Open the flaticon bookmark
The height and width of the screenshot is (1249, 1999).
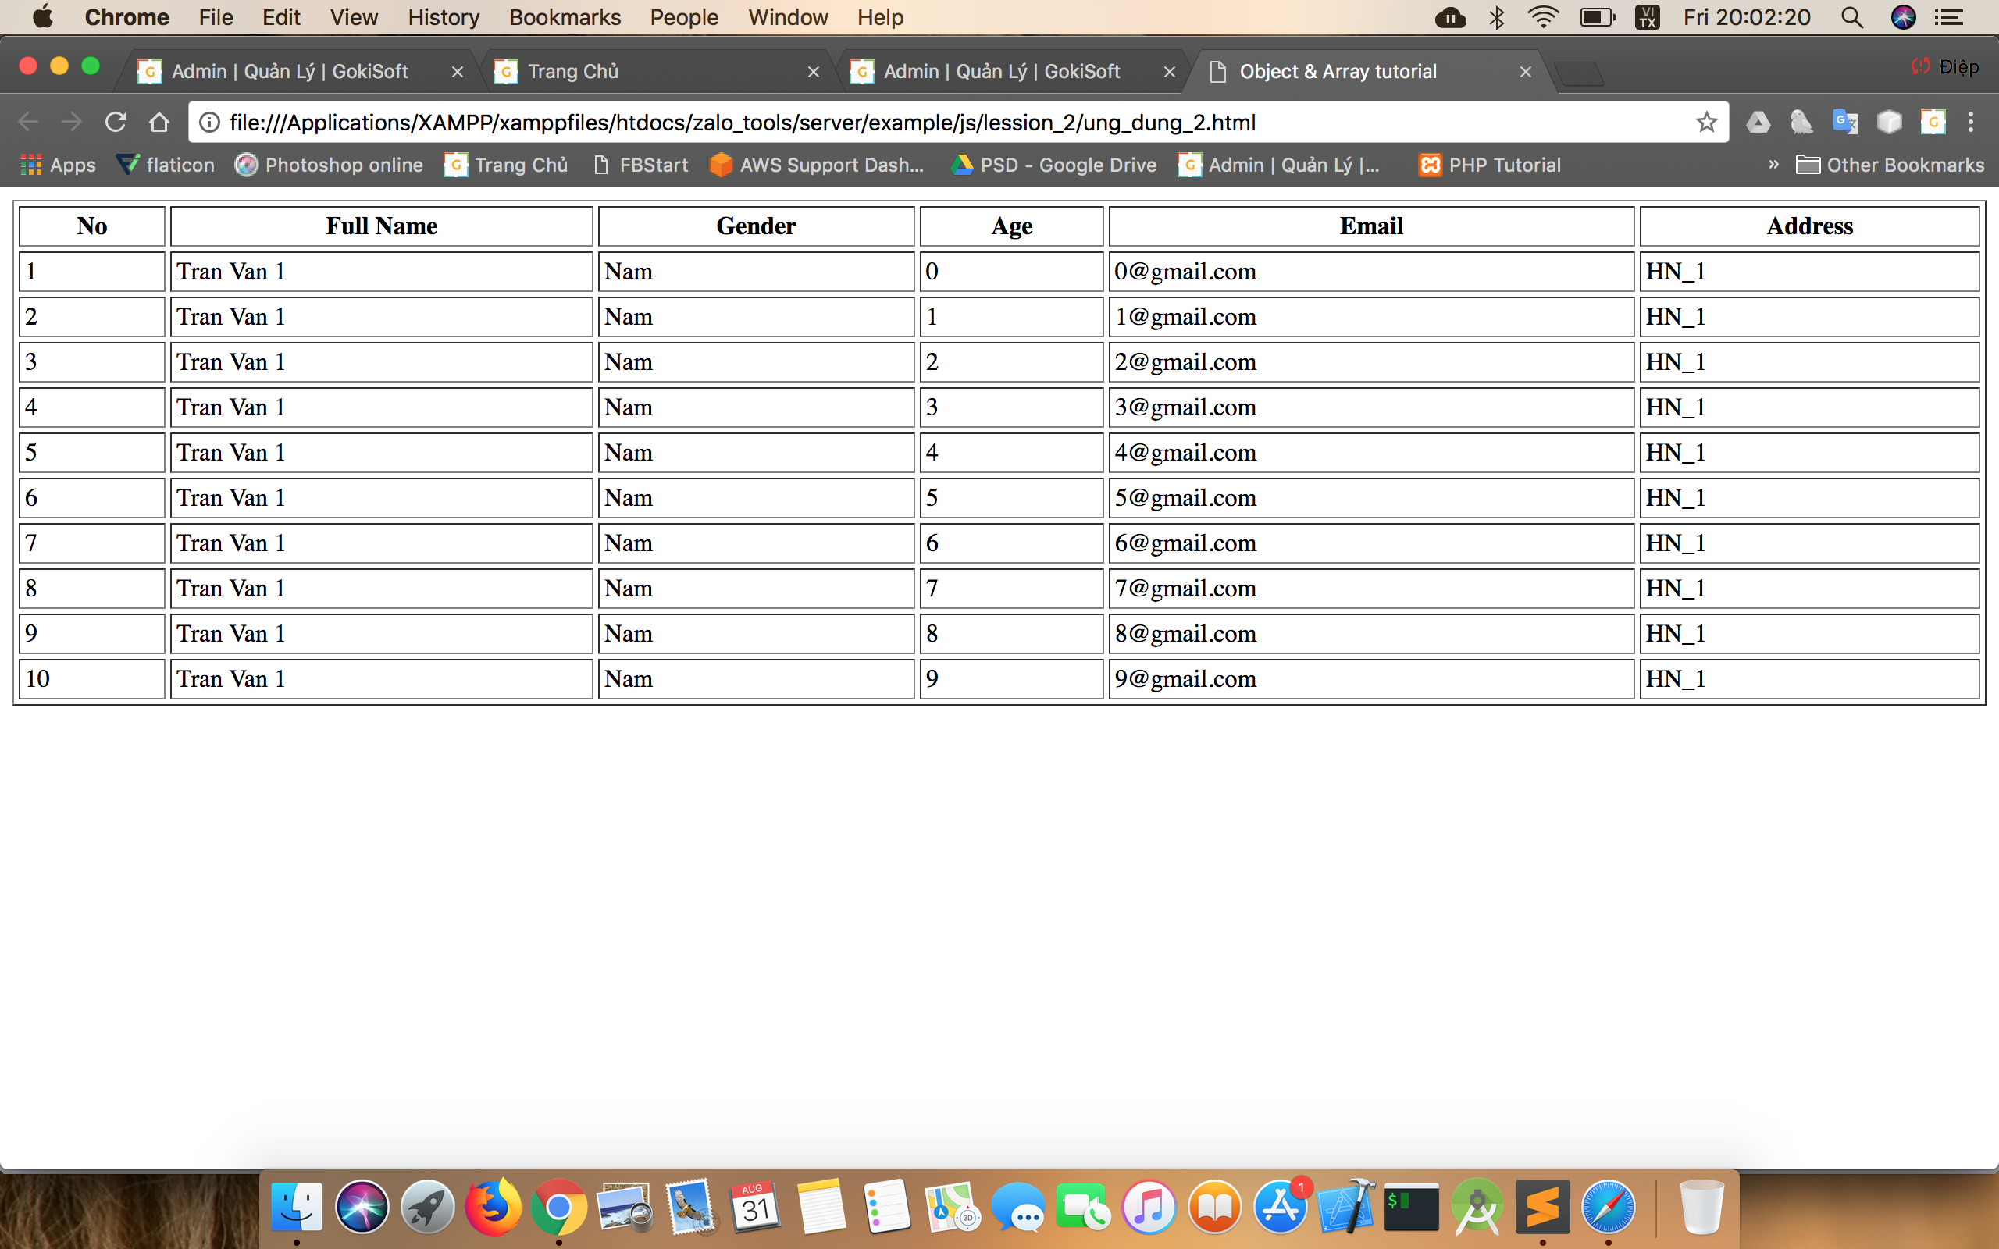tap(166, 165)
